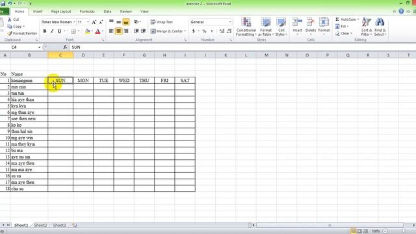Screen dimensions: 416x234
Task: Apply Accounting dollar number format
Action: tap(194, 31)
